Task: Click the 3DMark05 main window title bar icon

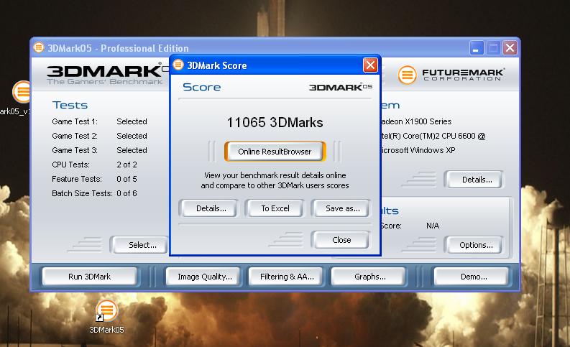Action: [39, 47]
